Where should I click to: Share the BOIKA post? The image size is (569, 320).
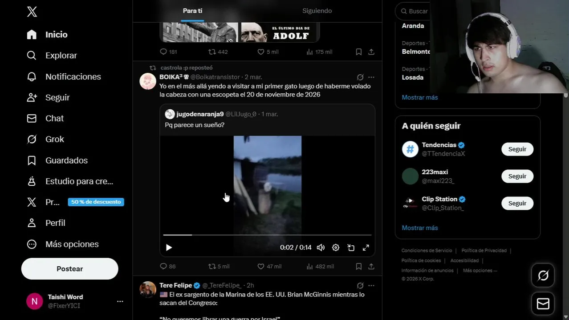[371, 266]
